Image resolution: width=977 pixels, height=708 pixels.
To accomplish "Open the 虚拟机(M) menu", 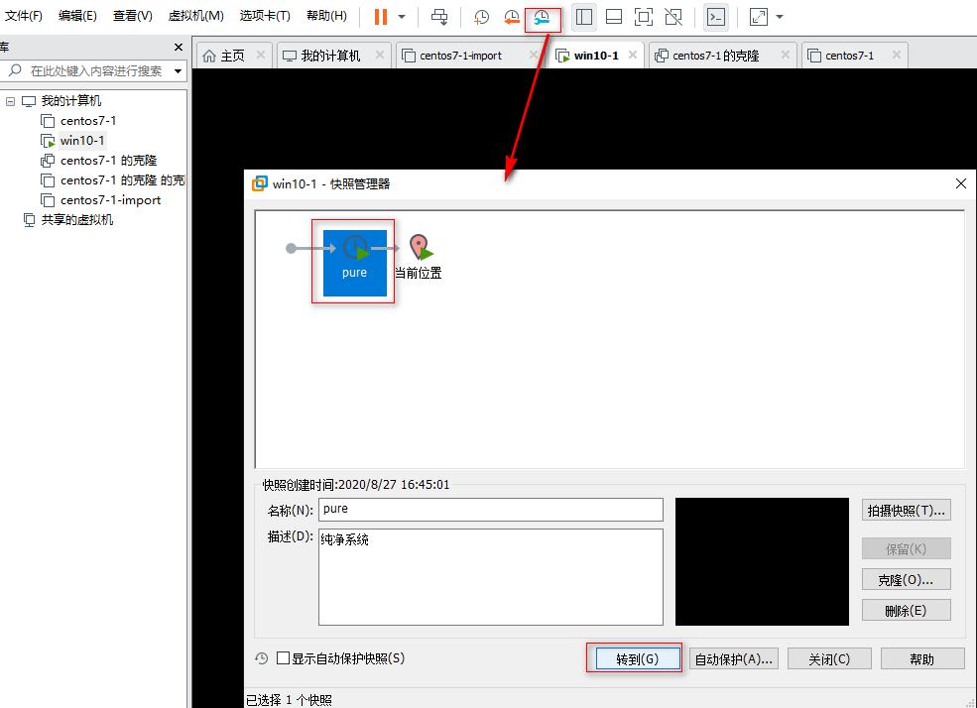I will click(195, 15).
